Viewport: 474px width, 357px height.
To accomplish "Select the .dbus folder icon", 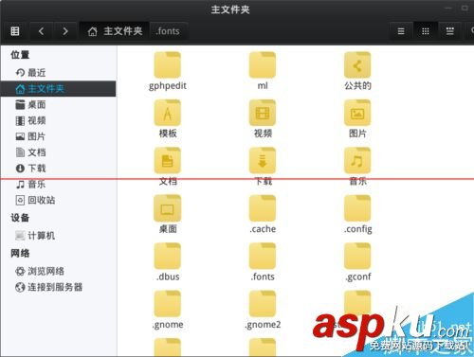I will [x=168, y=256].
